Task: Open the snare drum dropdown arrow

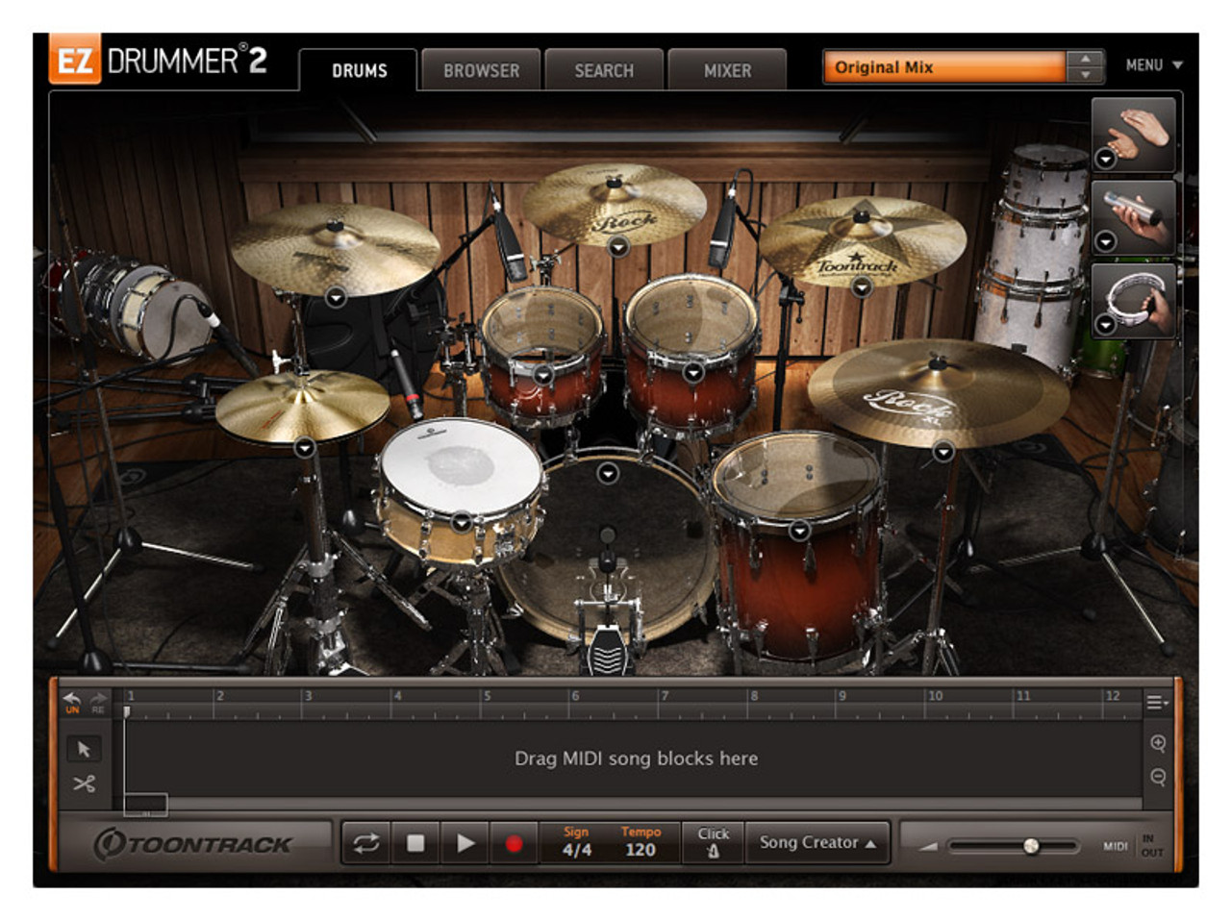Action: (x=461, y=522)
